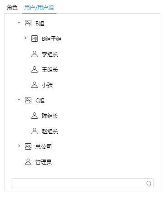
Task: Click the user icon beside 小张
Action: 35,85
